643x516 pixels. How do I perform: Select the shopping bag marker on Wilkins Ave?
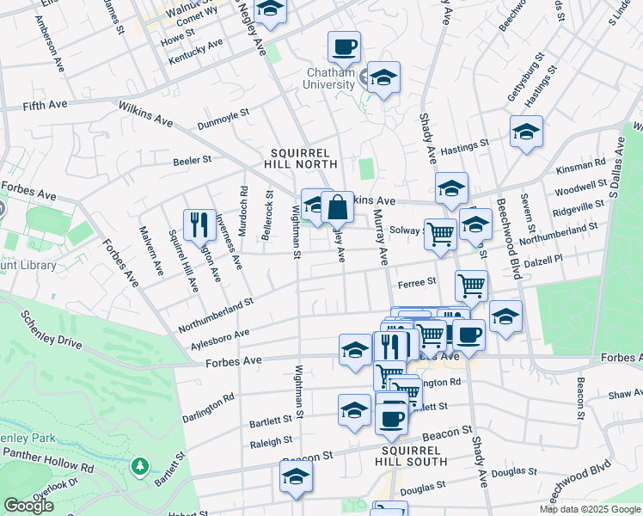click(x=337, y=210)
